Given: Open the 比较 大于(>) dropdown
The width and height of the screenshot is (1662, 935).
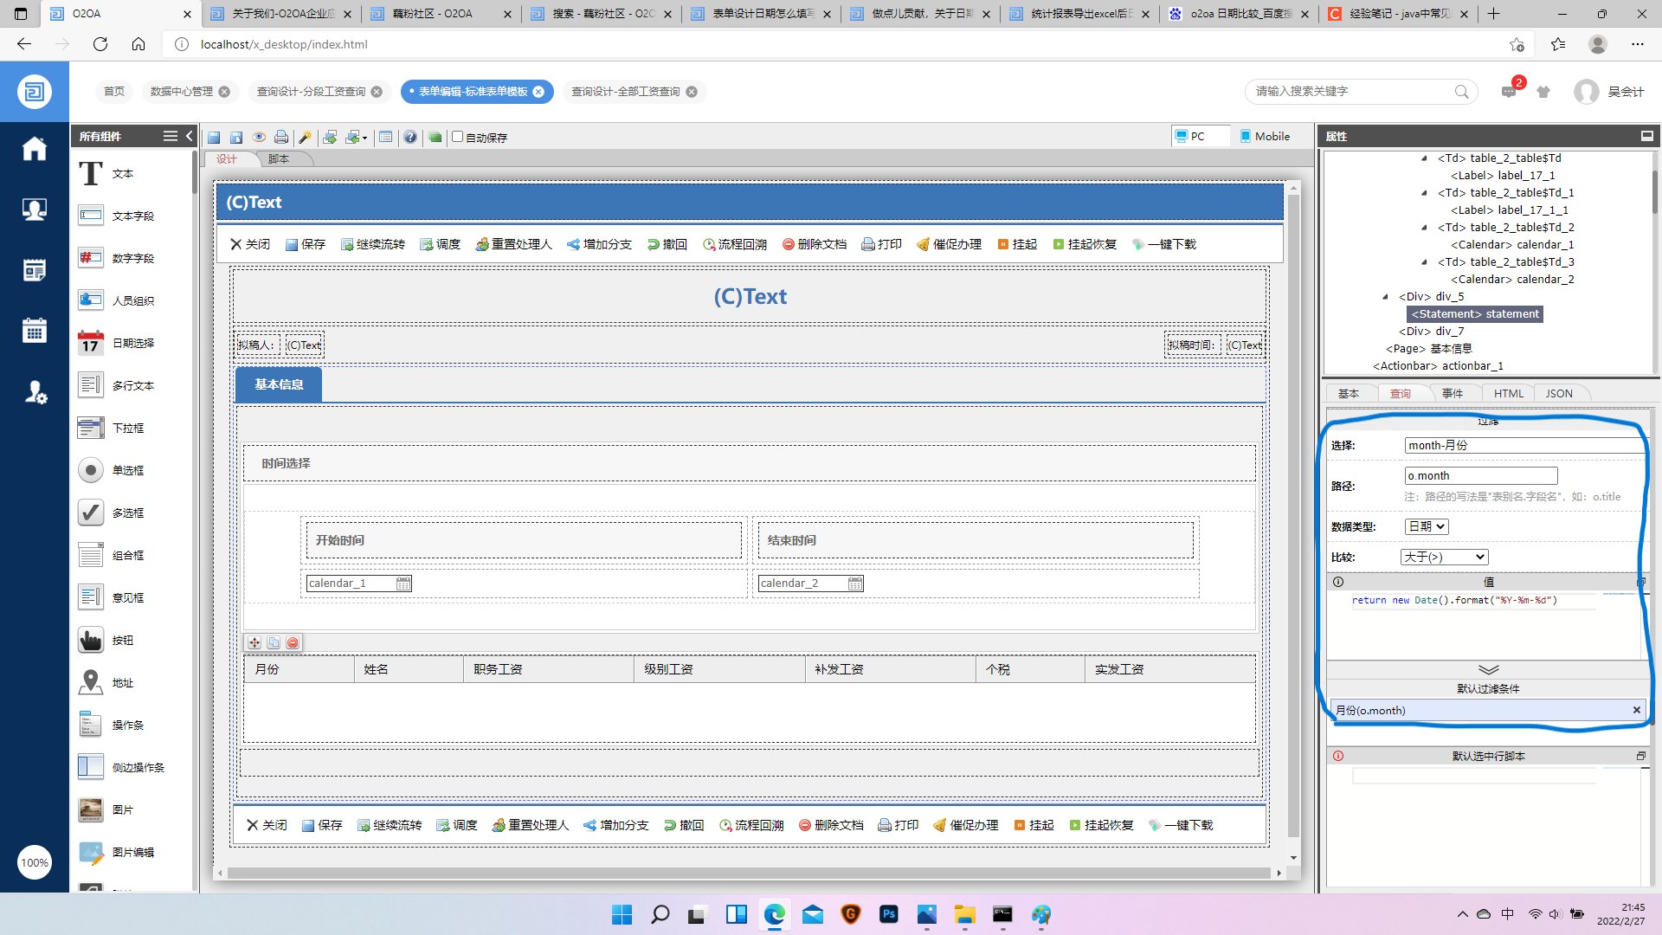Looking at the screenshot, I should 1444,557.
